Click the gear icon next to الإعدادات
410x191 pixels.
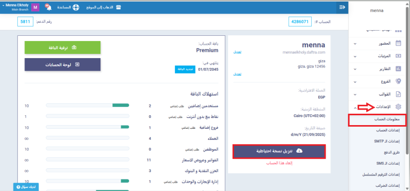(398, 107)
